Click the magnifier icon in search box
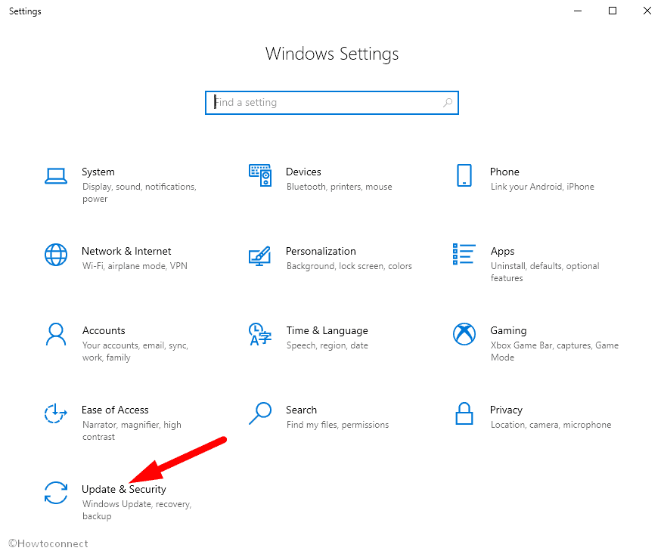The height and width of the screenshot is (554, 664). 448,103
